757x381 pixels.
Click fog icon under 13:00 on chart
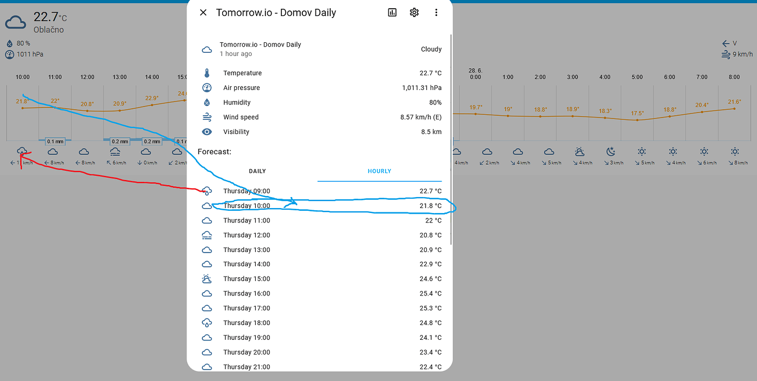115,152
